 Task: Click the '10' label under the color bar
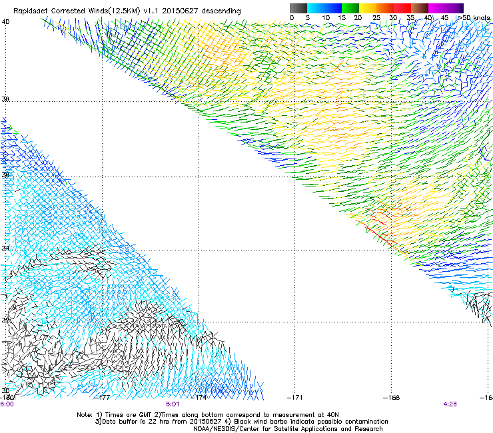pyautogui.click(x=326, y=18)
